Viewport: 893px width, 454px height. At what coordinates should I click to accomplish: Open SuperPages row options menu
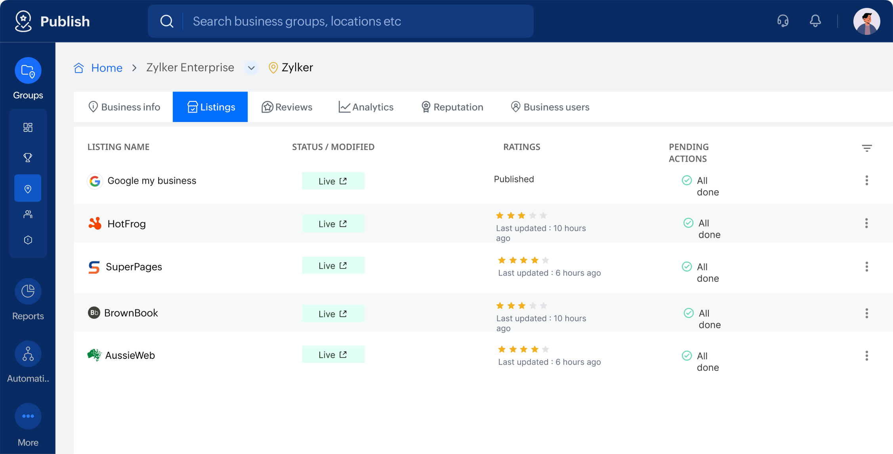[866, 267]
